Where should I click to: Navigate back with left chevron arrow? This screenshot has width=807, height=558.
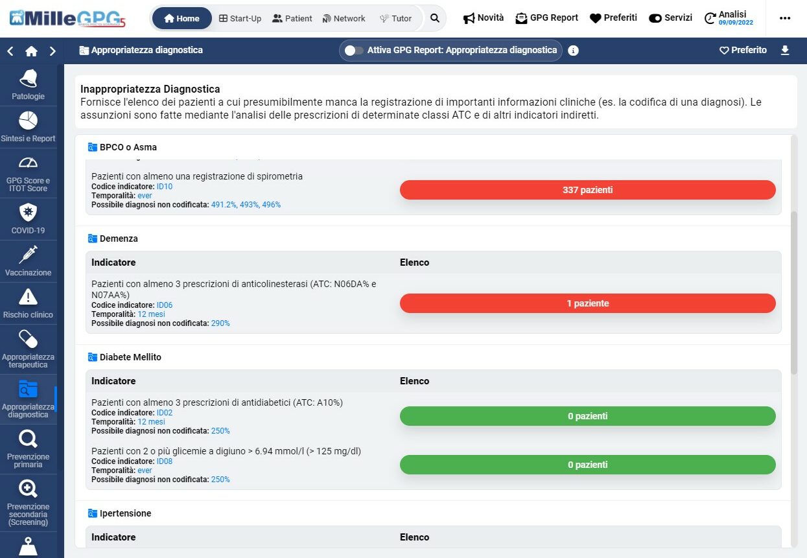coord(10,51)
